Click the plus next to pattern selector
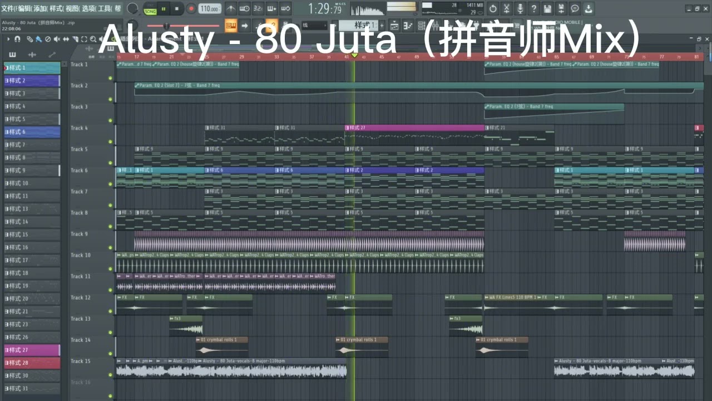 (x=382, y=26)
